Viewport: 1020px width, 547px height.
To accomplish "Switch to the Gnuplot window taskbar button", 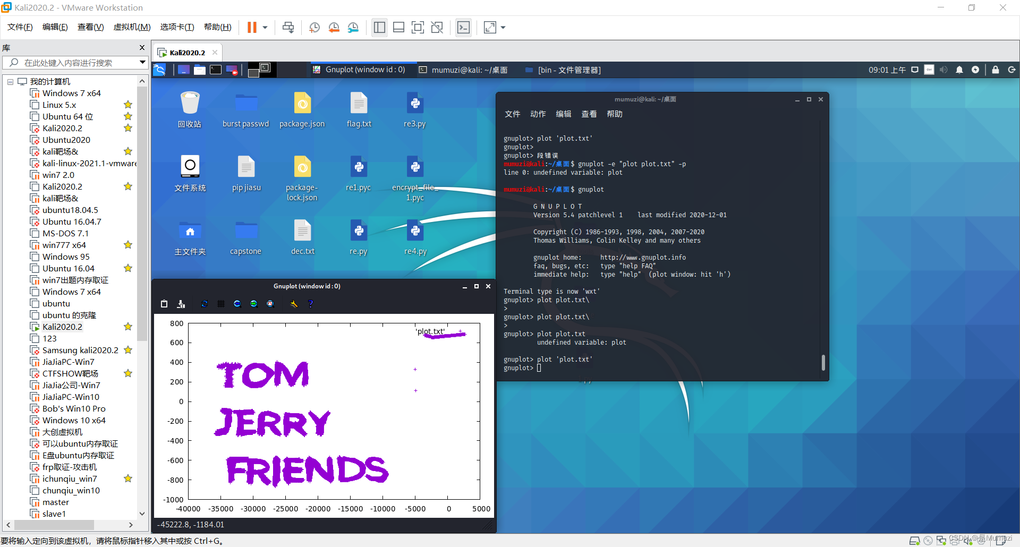I will click(x=359, y=70).
